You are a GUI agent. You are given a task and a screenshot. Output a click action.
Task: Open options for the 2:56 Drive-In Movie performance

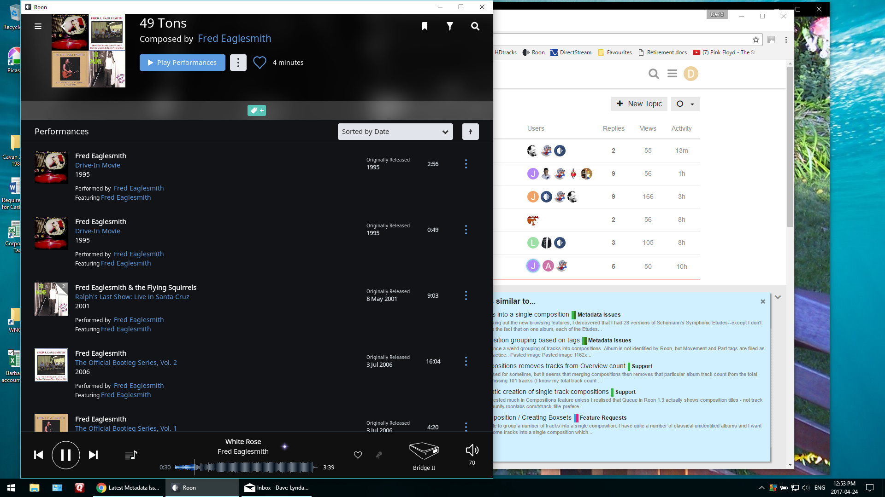466,164
